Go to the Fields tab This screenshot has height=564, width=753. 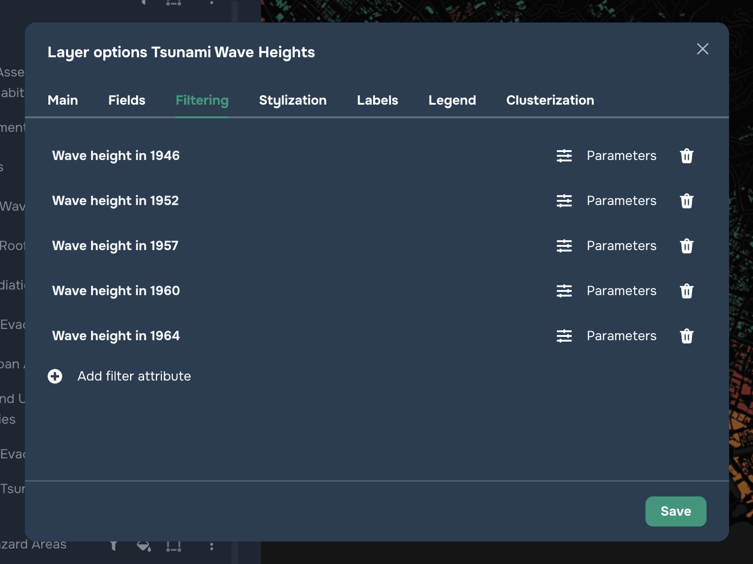click(x=127, y=100)
